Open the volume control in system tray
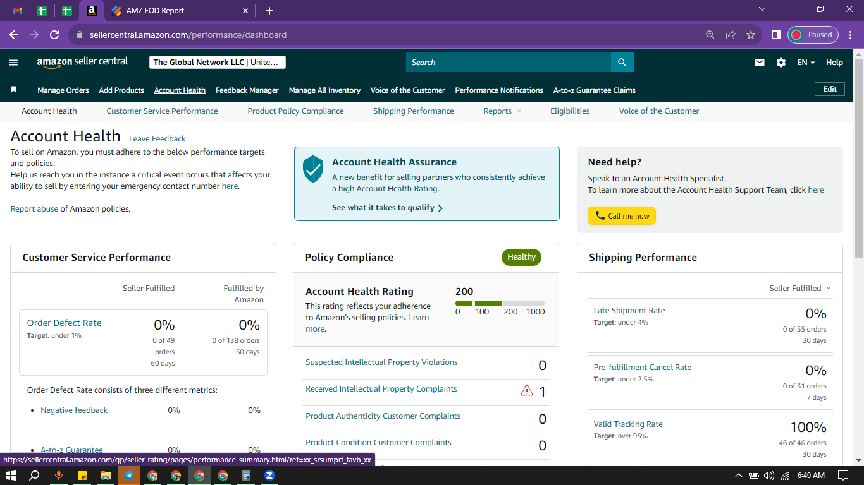 769,476
